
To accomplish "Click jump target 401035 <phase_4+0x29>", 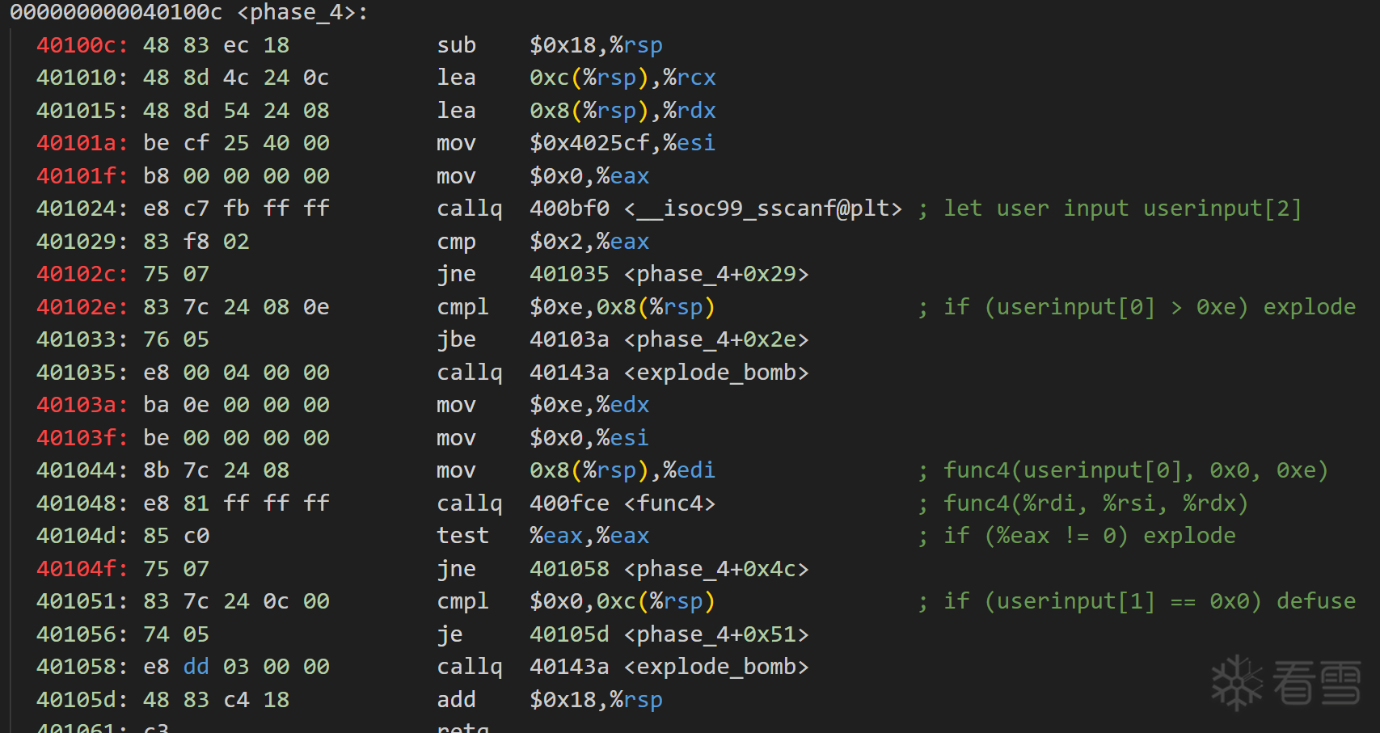I will 669,274.
